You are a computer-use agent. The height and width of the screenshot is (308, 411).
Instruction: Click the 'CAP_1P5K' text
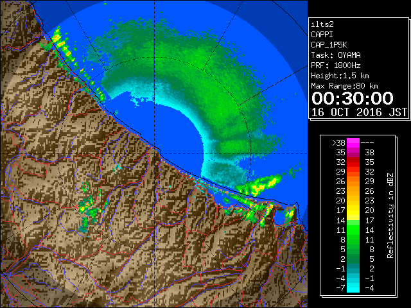(x=329, y=45)
